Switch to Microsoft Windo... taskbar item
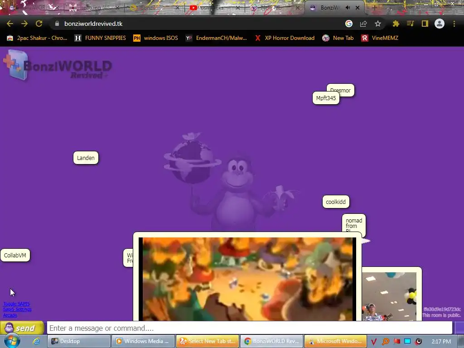This screenshot has width=464, height=348. coord(336,341)
